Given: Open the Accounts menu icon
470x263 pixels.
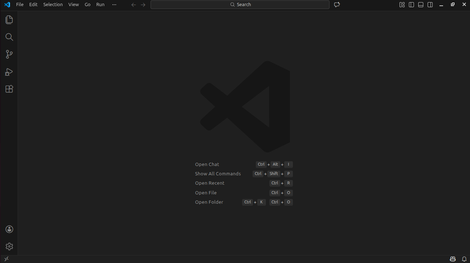Looking at the screenshot, I should tap(9, 229).
